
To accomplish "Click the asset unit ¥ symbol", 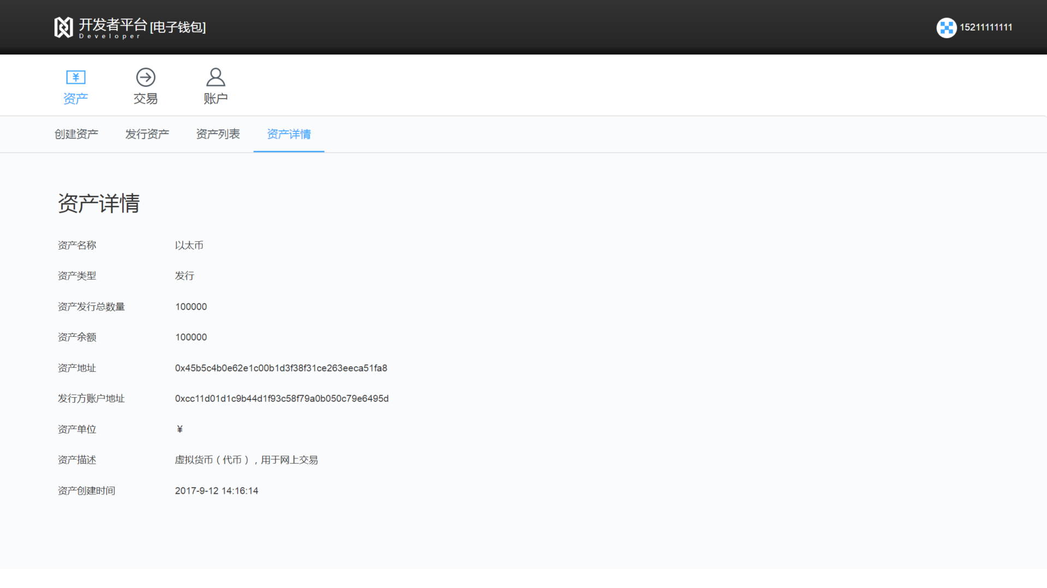I will point(180,429).
